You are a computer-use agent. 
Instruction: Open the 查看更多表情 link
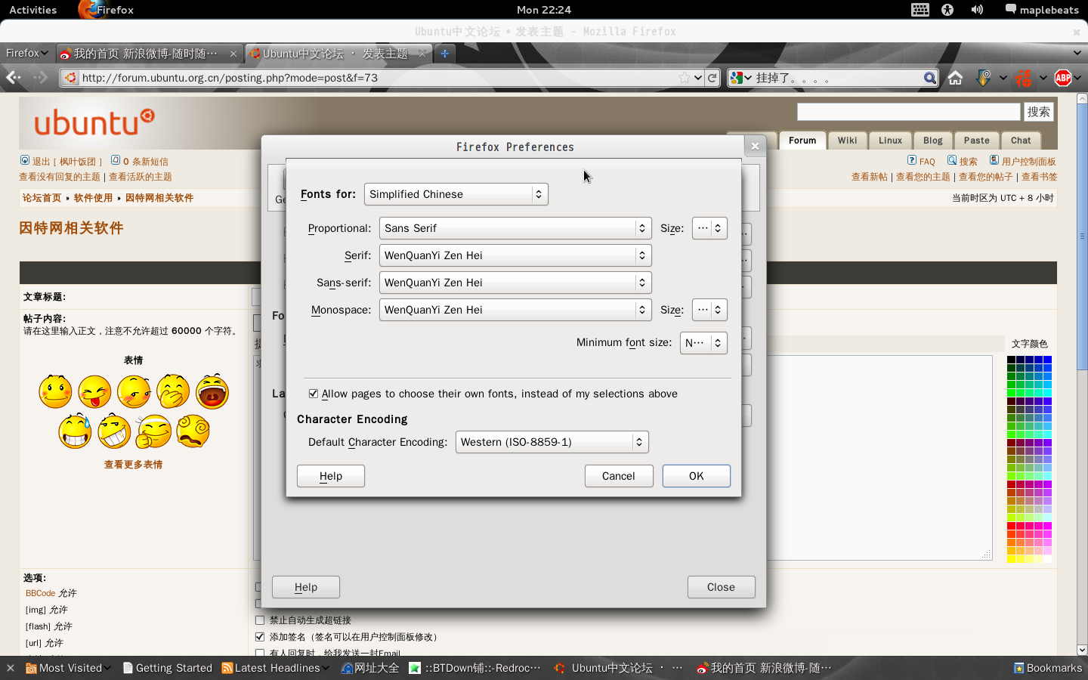pos(133,465)
